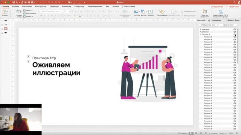The image size is (241, 135).
Task: Open the Рисование ribbon tab
Action: tap(27, 7)
